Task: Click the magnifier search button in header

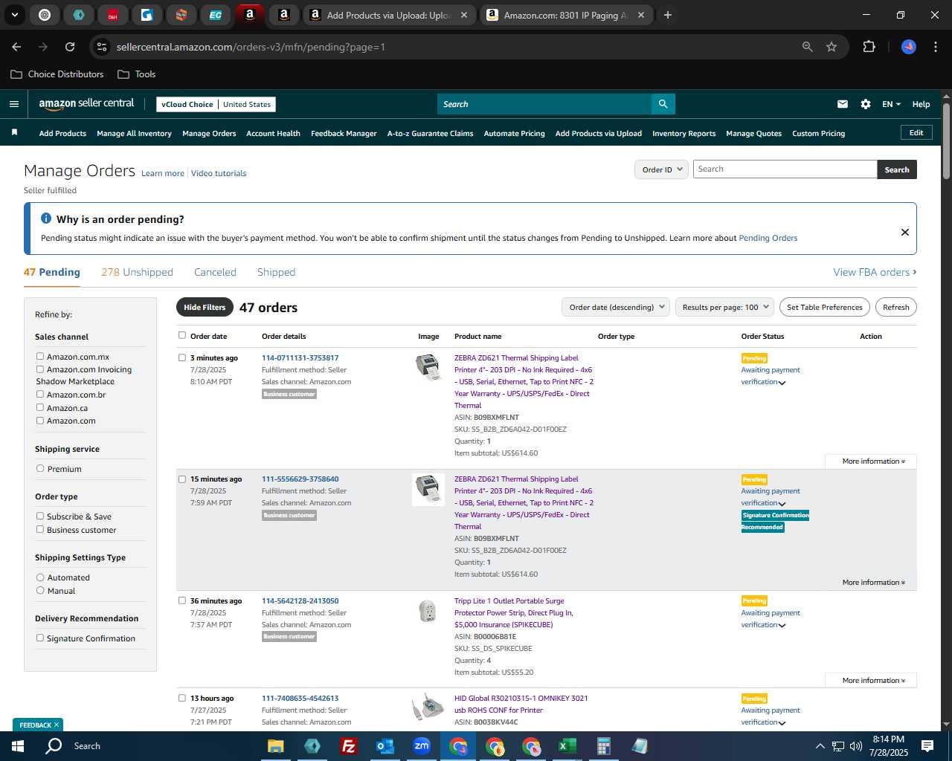Action: (x=663, y=104)
